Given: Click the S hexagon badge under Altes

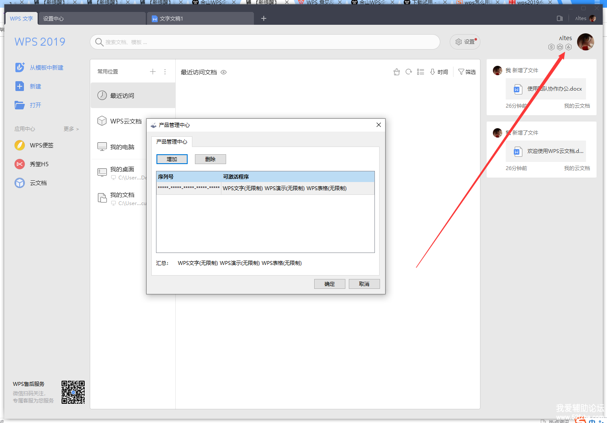Looking at the screenshot, I should click(x=551, y=47).
